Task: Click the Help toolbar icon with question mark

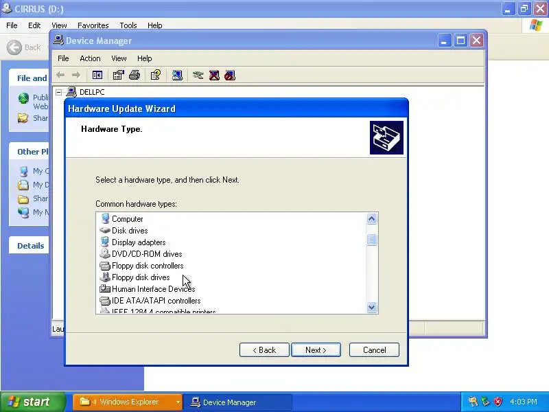Action: 156,75
